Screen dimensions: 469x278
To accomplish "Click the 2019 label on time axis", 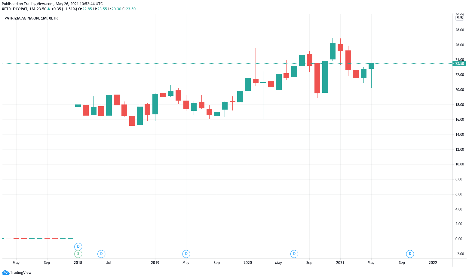I will point(155,263).
